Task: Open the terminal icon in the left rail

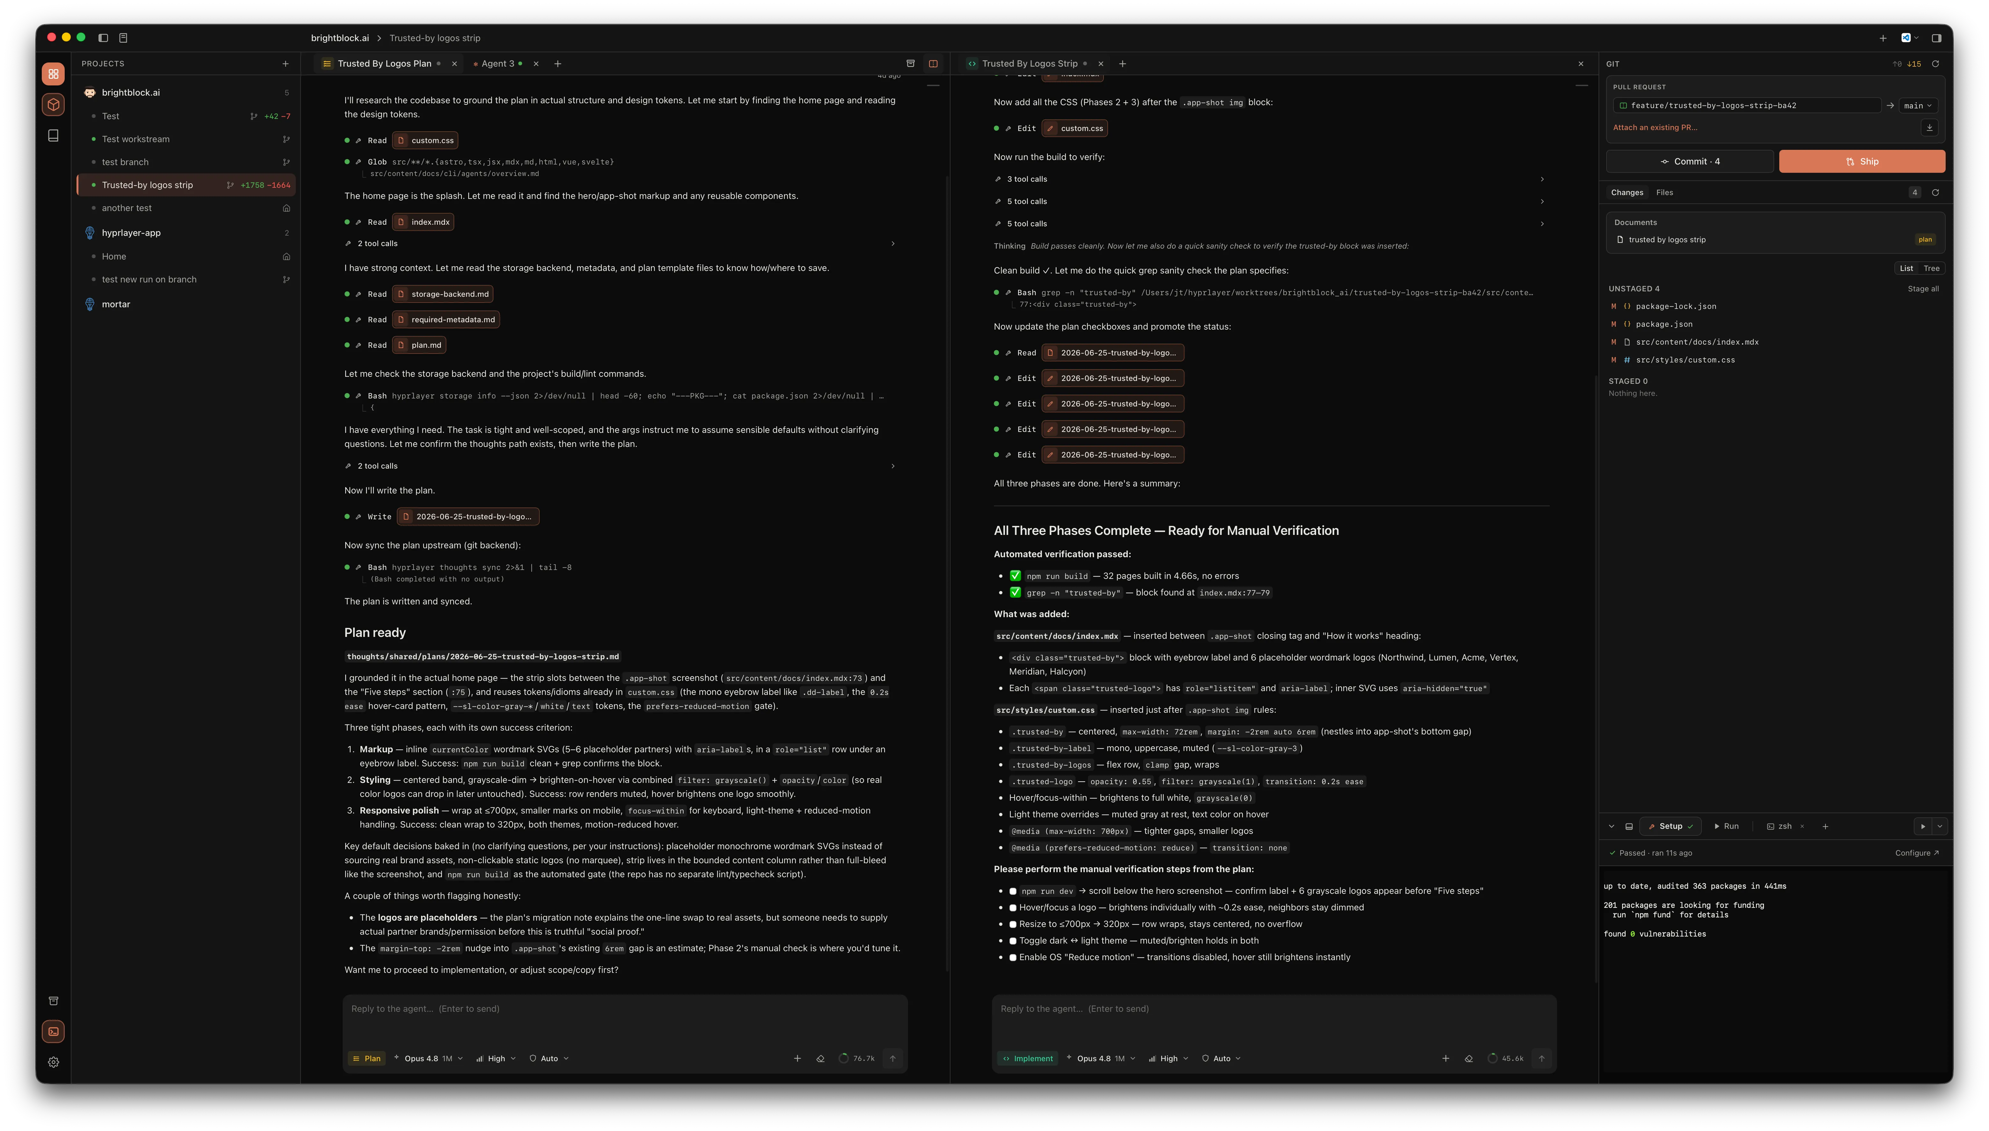Action: 53,1032
